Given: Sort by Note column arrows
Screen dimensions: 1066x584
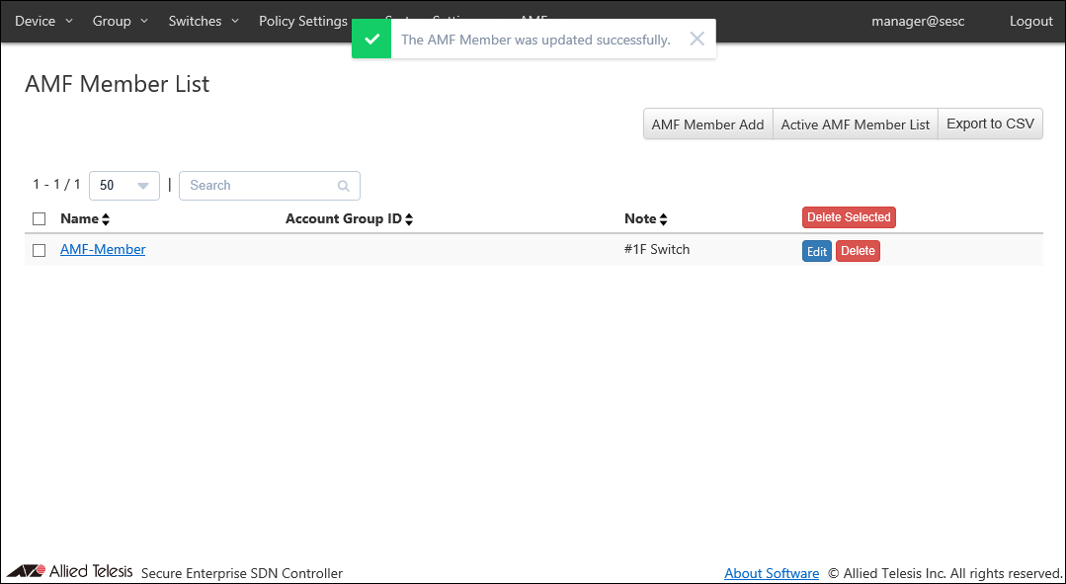Looking at the screenshot, I should coord(664,219).
